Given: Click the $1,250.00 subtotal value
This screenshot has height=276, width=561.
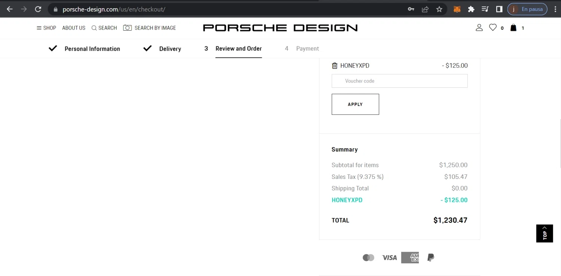Looking at the screenshot, I should point(453,165).
